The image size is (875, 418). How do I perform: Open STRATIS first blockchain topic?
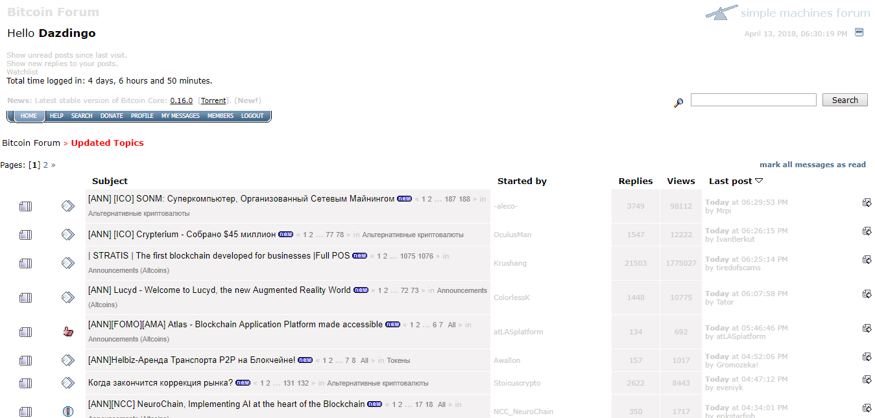pos(219,256)
